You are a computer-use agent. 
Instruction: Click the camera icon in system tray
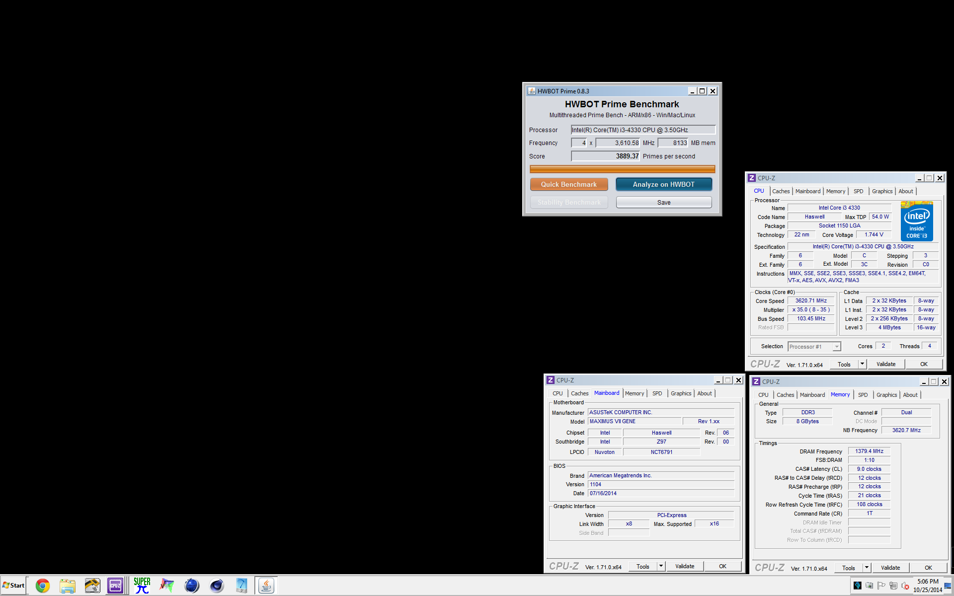(869, 586)
